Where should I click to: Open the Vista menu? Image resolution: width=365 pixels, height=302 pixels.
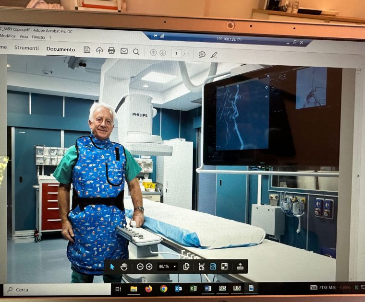pyautogui.click(x=24, y=36)
